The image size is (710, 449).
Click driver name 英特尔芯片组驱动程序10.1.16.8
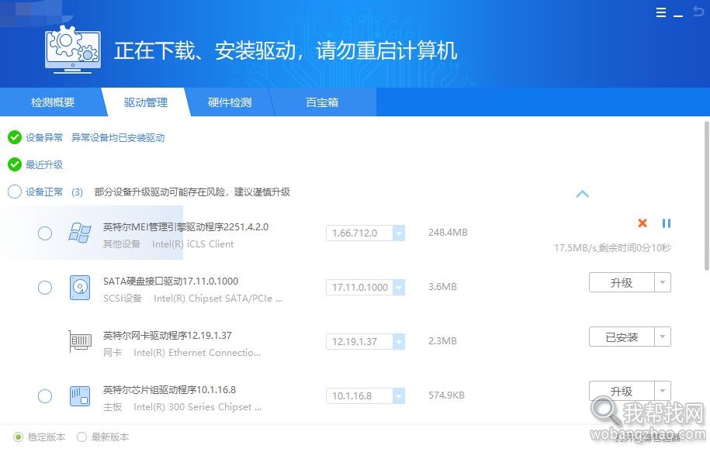tap(169, 390)
